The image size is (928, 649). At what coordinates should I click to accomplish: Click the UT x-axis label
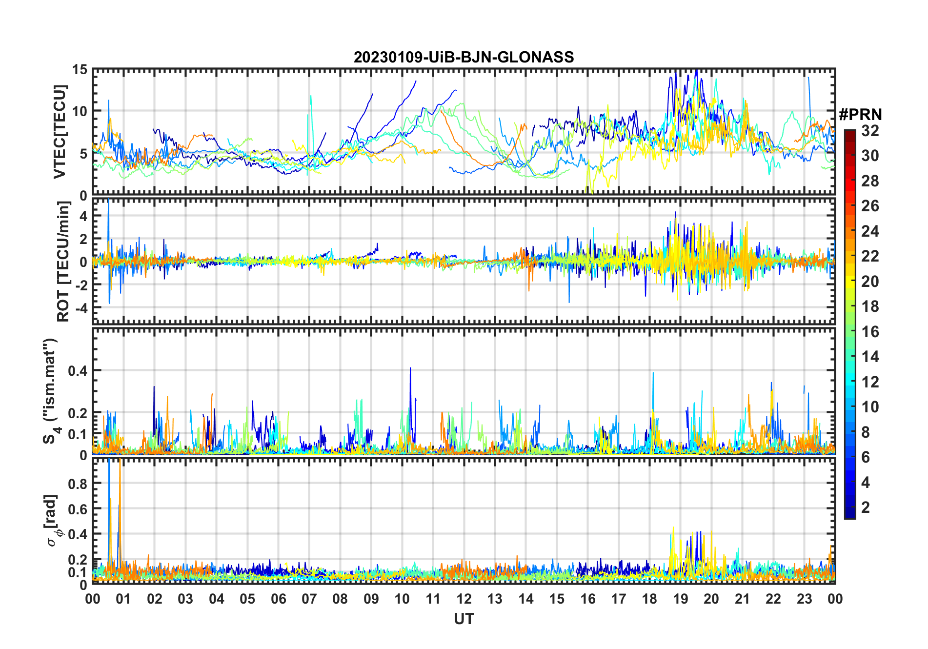(464, 619)
